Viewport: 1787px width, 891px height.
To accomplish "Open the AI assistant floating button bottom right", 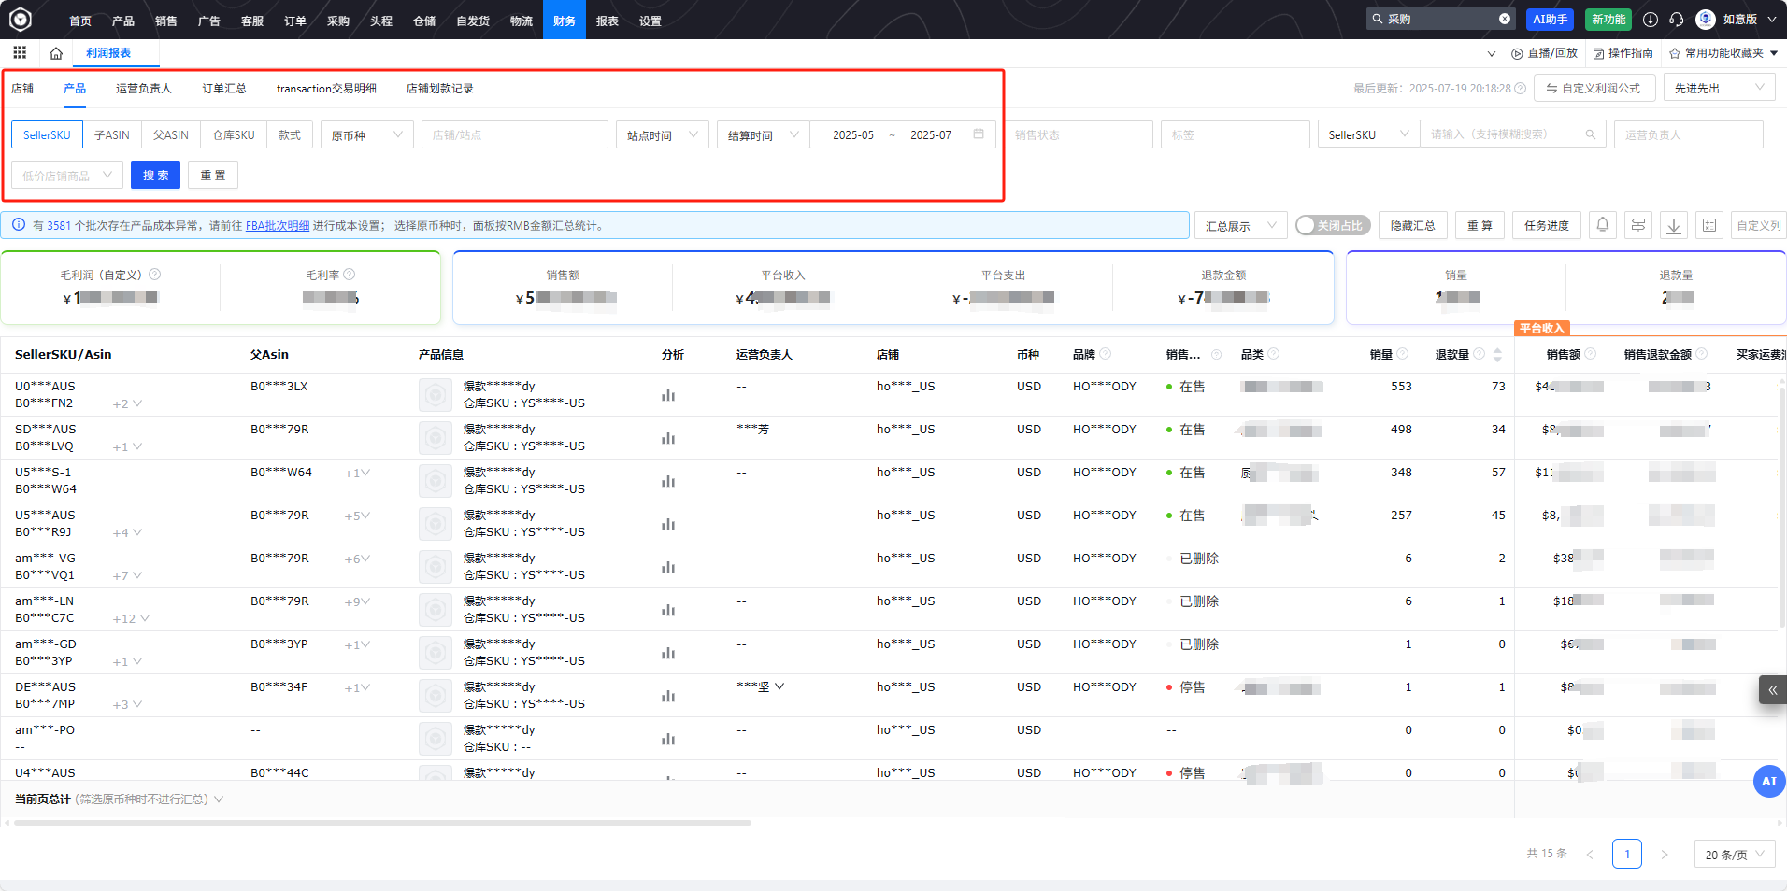I will point(1769,782).
